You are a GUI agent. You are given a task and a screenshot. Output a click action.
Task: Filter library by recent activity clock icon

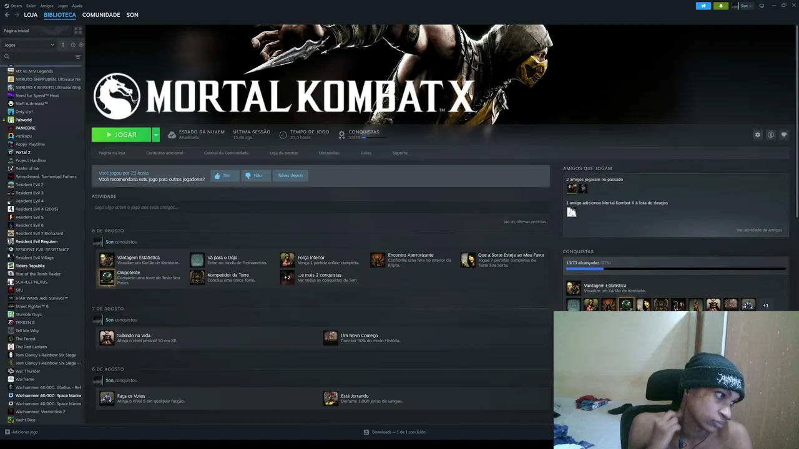(x=73, y=45)
